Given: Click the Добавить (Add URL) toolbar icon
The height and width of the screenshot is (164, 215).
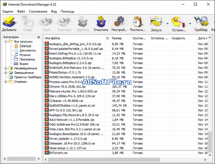Looking at the screenshot, I should (9, 22).
